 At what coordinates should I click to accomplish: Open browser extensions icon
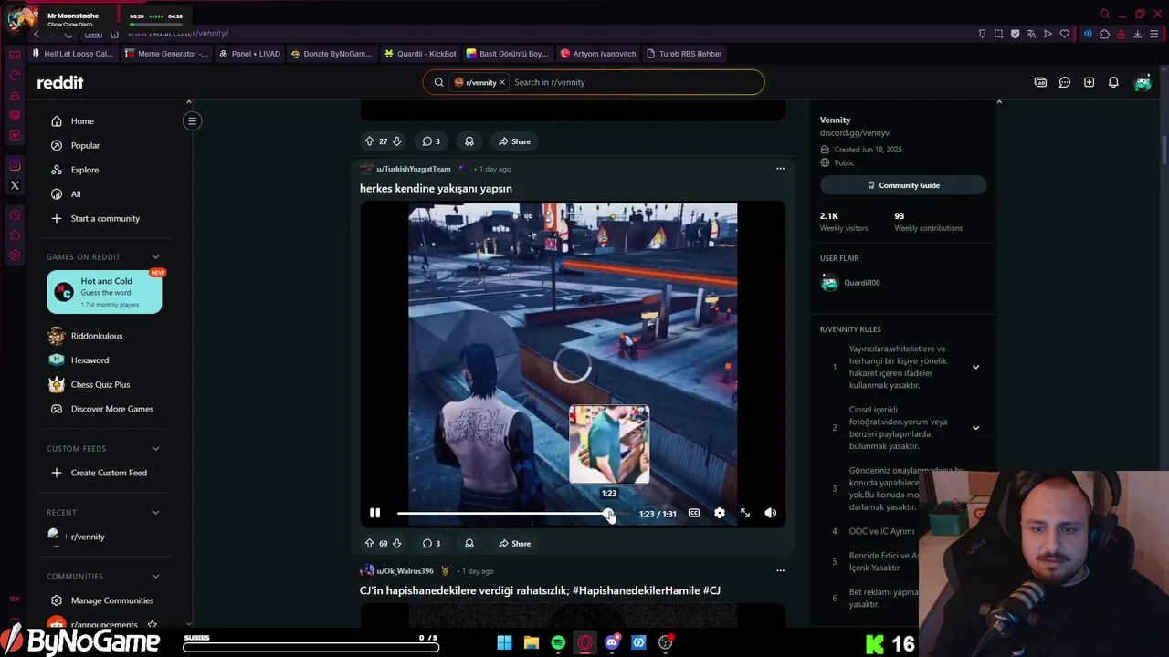tap(1104, 34)
